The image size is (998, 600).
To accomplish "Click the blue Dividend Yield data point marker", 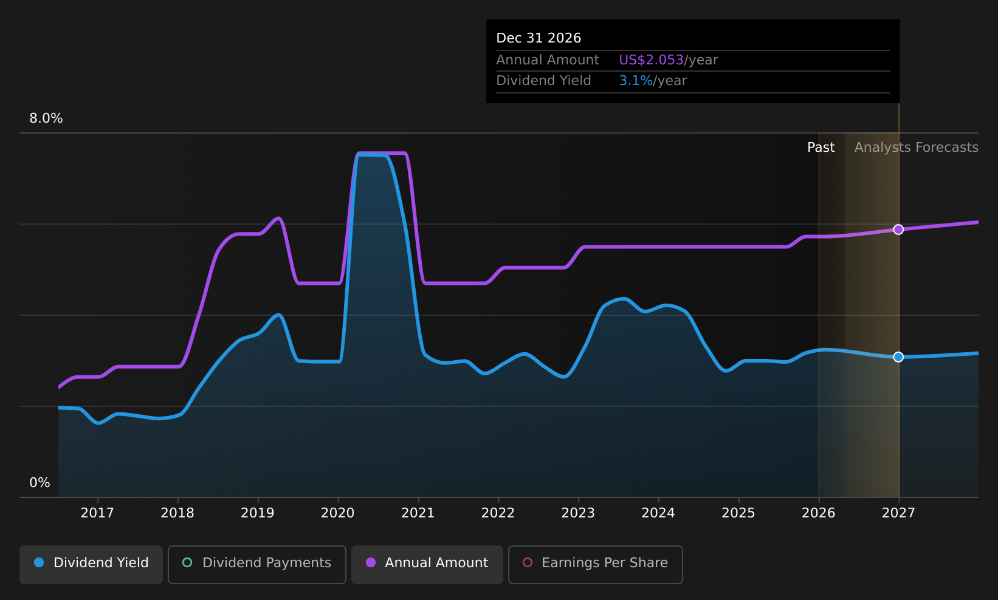I will 898,357.
